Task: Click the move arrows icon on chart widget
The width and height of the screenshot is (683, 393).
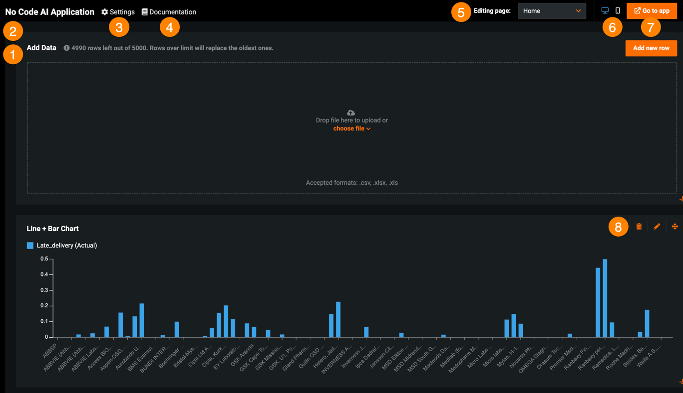Action: click(675, 227)
